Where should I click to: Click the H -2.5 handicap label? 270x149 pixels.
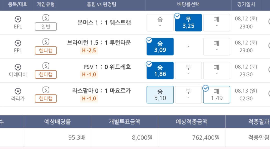tap(89, 50)
